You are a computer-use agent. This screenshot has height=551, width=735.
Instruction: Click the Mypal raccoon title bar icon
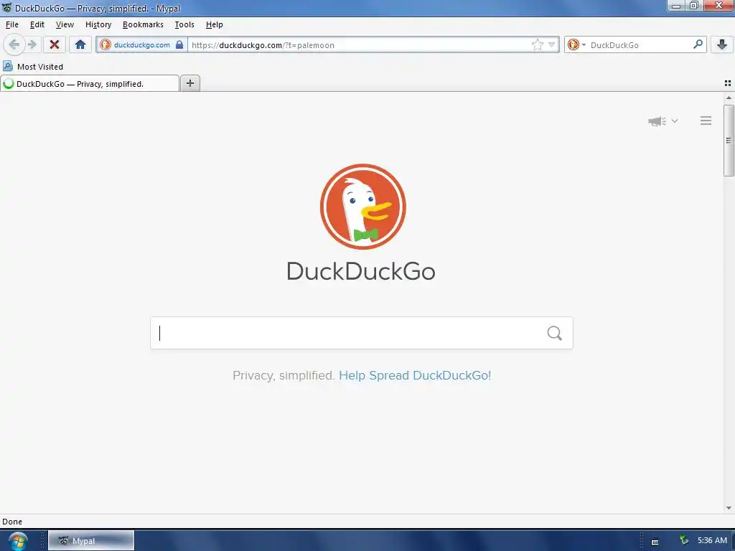(6, 7)
